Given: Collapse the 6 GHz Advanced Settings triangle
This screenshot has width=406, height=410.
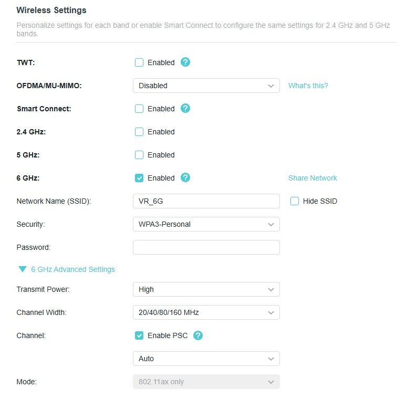Looking at the screenshot, I should 22,269.
